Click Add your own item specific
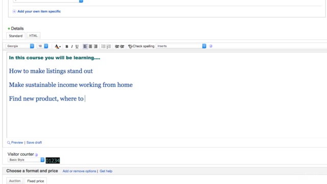The image size is (327, 184). coord(39,11)
